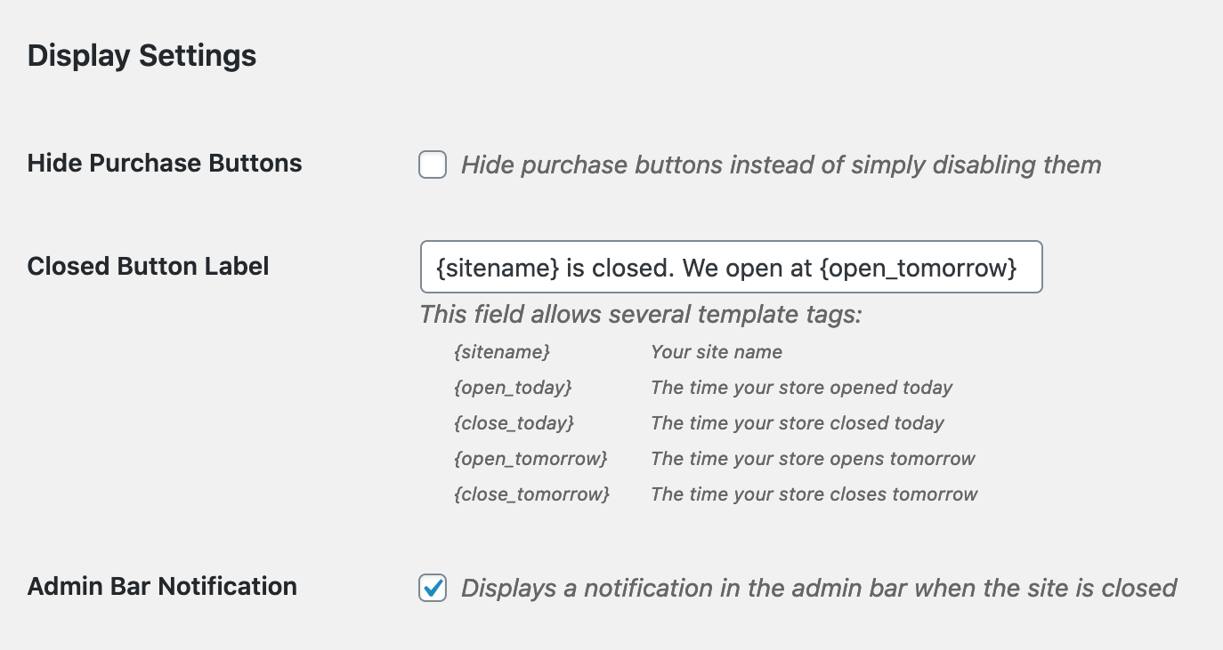1223x650 pixels.
Task: Click the 'Closed Button Label' row label
Action: coord(148,267)
